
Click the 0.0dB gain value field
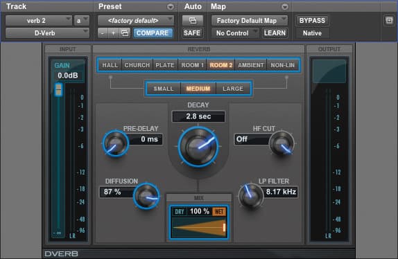point(68,75)
